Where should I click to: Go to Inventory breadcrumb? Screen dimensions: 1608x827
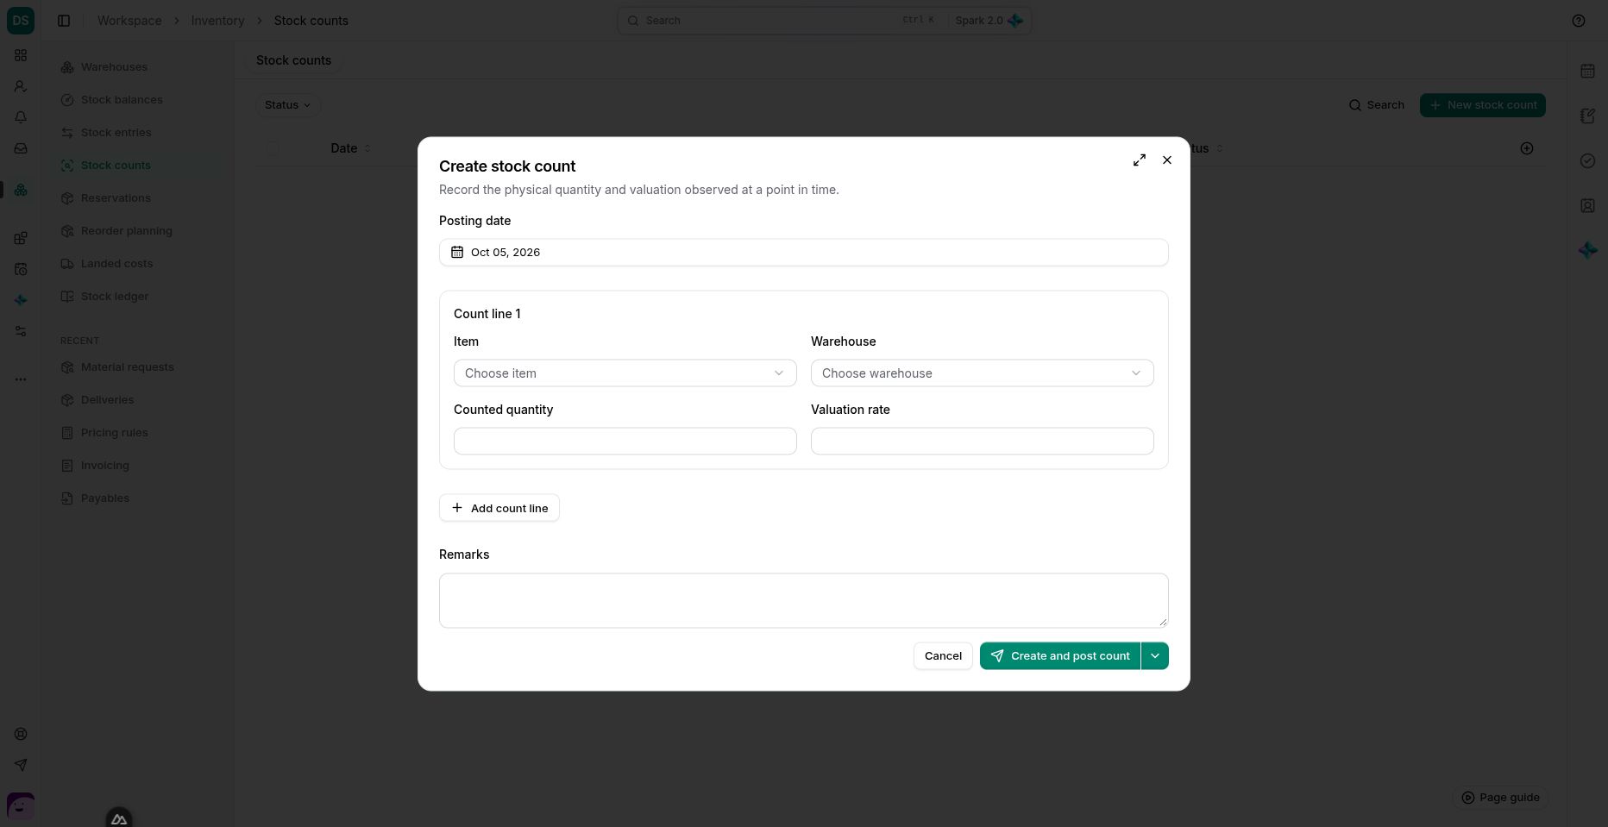(x=217, y=21)
